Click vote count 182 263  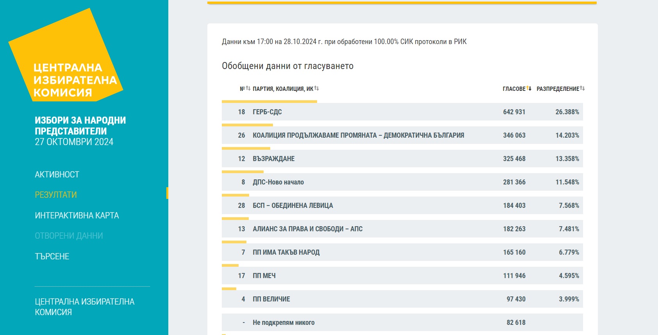[x=514, y=229]
